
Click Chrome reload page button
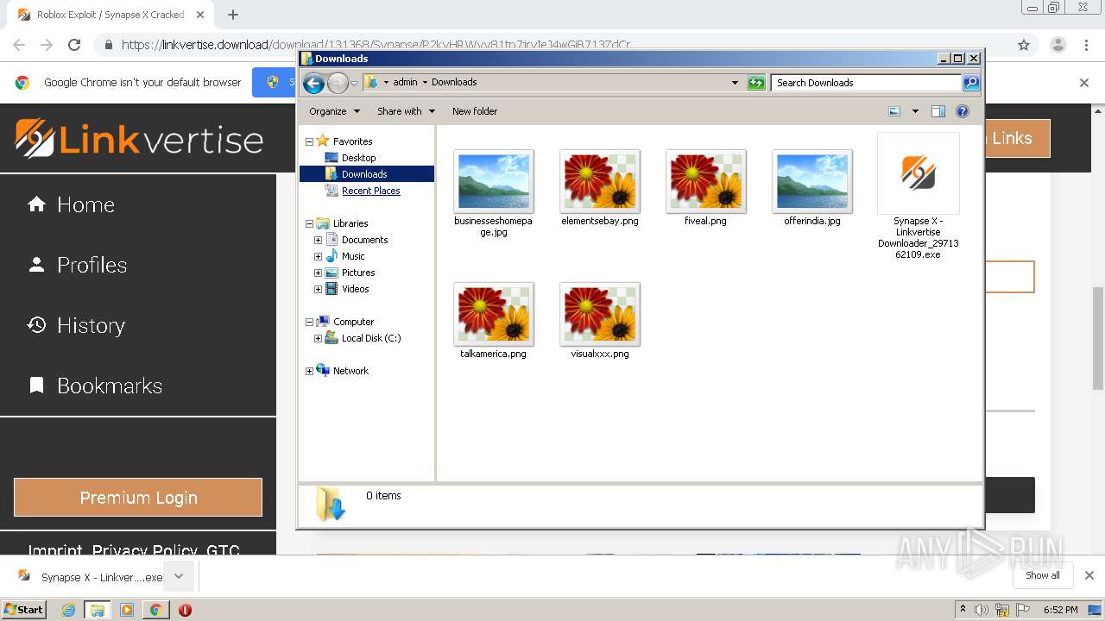pyautogui.click(x=74, y=45)
